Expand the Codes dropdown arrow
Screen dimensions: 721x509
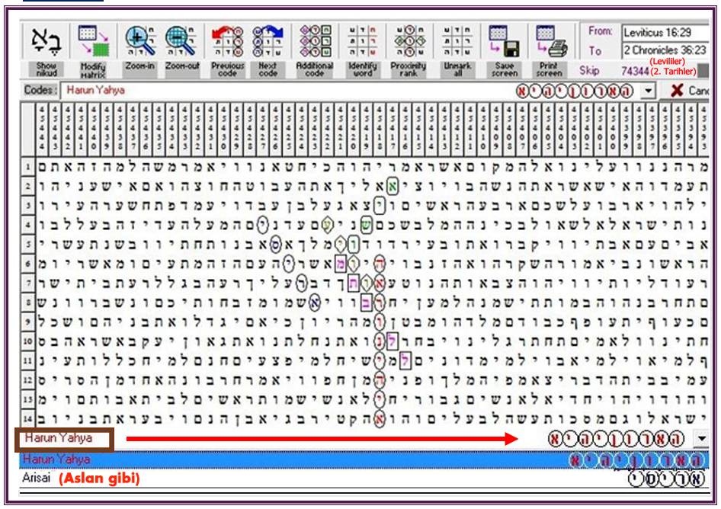648,91
